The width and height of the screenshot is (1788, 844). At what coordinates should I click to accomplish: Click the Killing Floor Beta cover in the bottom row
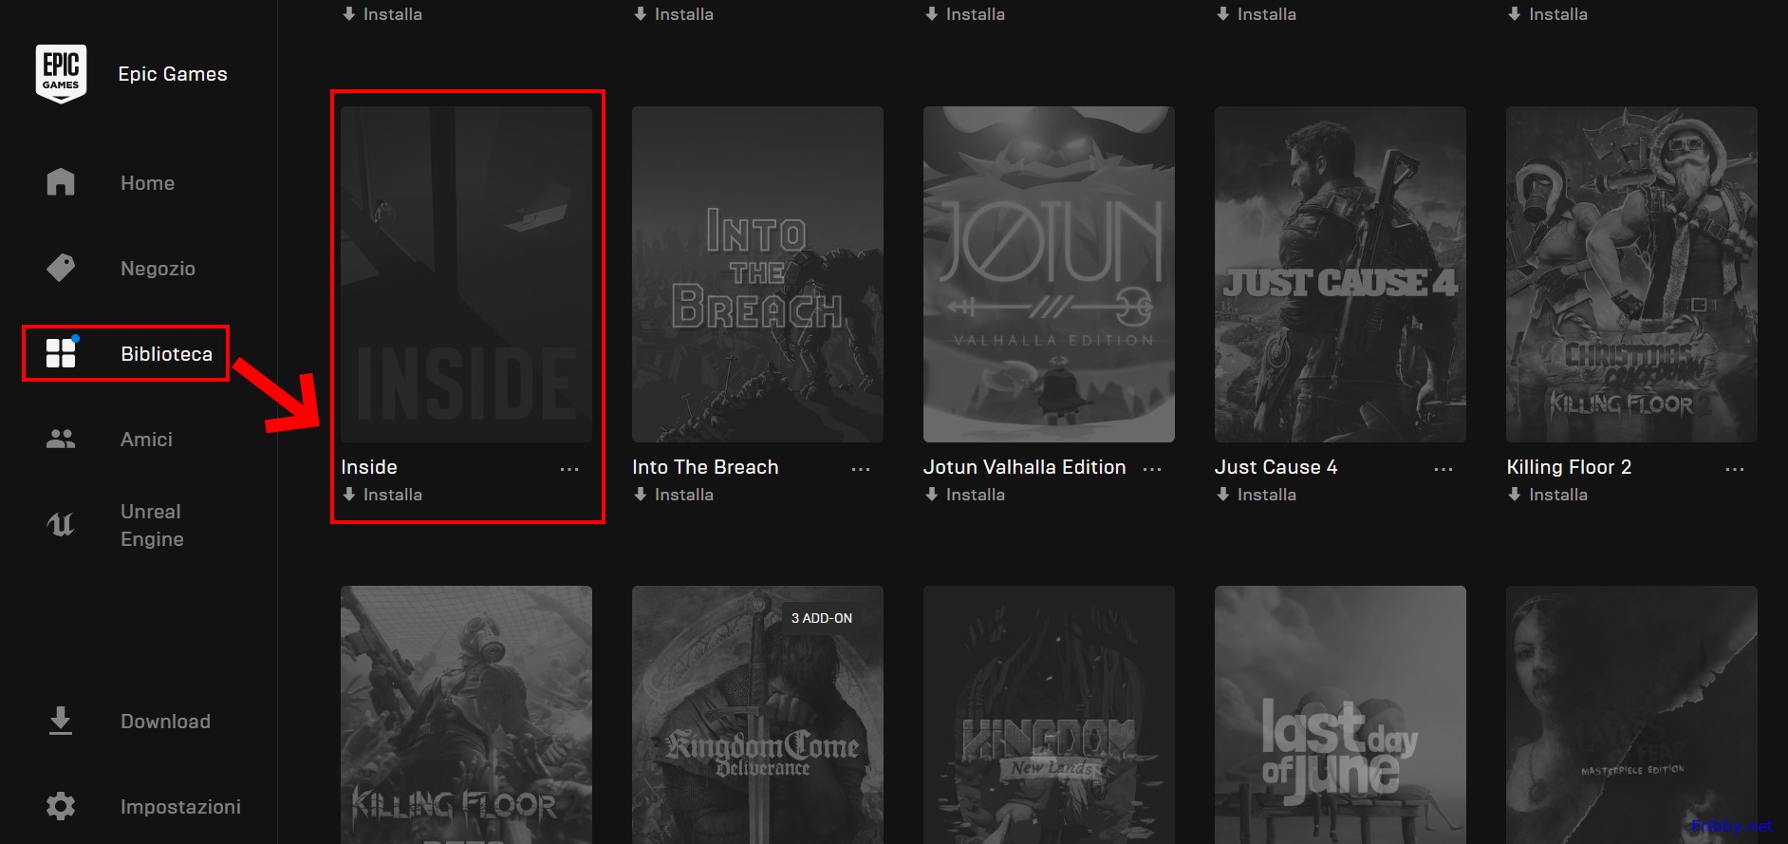(x=466, y=715)
